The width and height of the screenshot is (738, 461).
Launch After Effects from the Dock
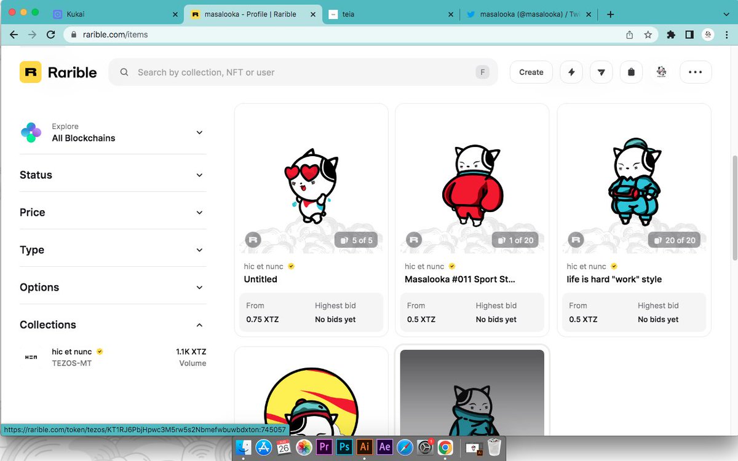(x=385, y=447)
